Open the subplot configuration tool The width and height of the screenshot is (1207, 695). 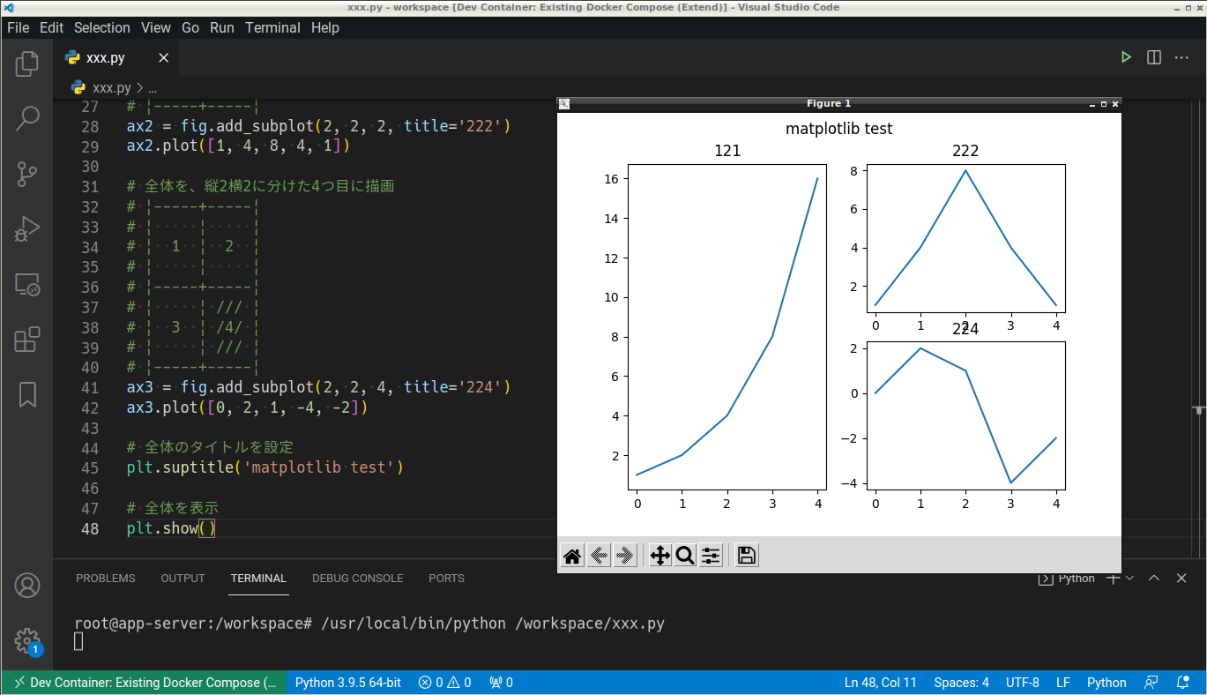[711, 555]
